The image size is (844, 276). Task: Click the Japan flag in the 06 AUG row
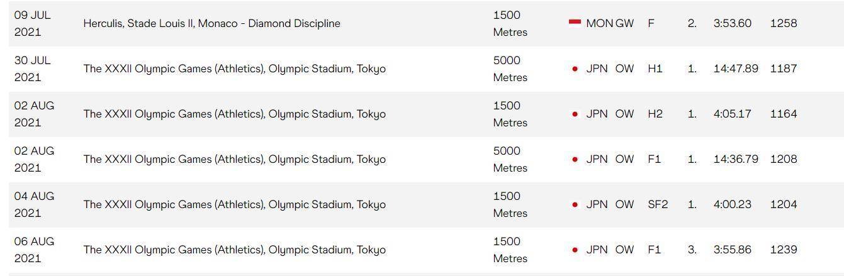point(575,250)
